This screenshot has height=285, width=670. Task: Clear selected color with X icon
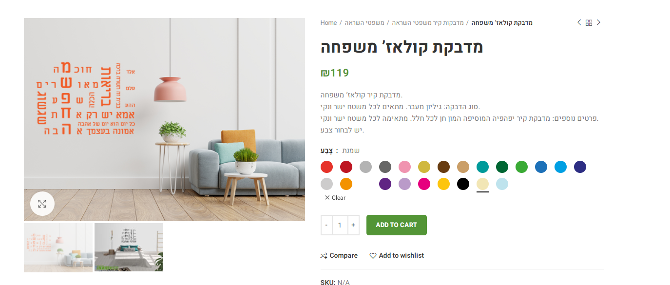[327, 198]
